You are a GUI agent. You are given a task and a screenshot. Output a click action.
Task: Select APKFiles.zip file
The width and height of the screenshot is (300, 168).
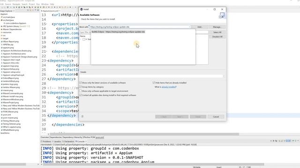[8, 45]
